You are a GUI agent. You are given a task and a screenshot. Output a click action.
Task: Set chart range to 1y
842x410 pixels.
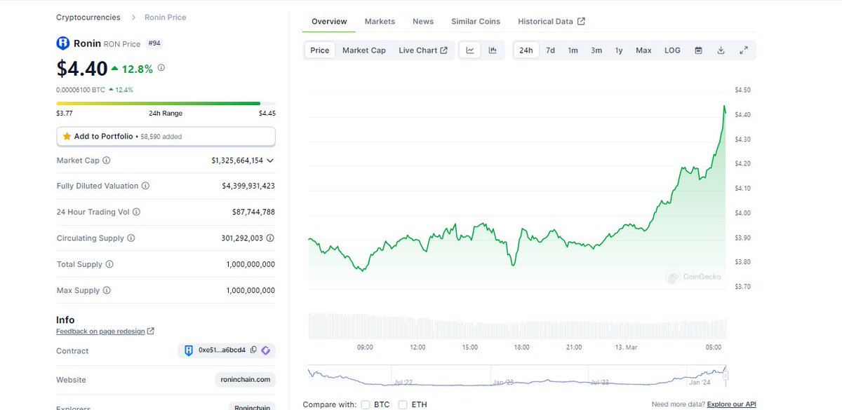coord(619,50)
